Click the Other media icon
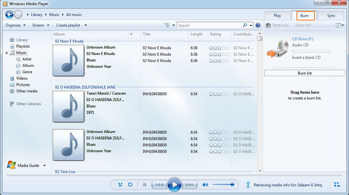 (12, 91)
